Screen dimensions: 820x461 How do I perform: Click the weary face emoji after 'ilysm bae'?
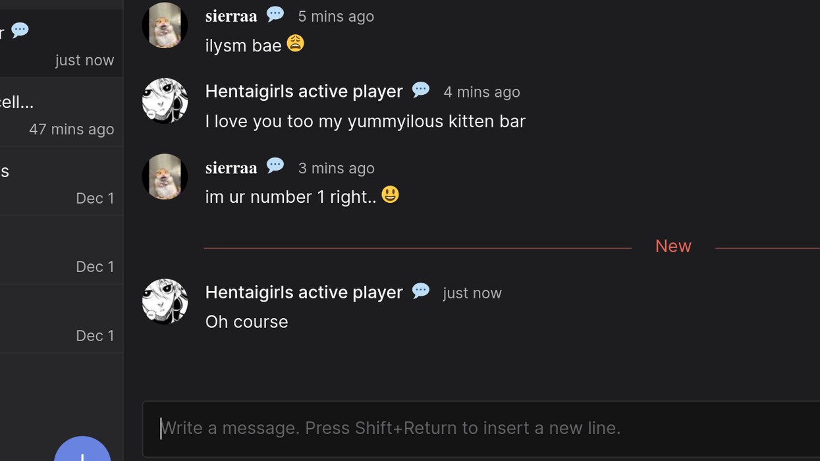coord(295,43)
